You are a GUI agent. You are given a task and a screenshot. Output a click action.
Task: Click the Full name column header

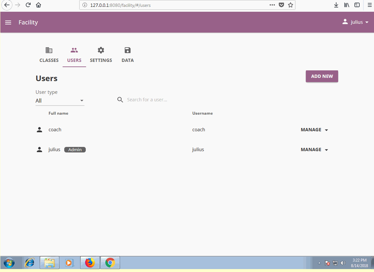pyautogui.click(x=58, y=113)
